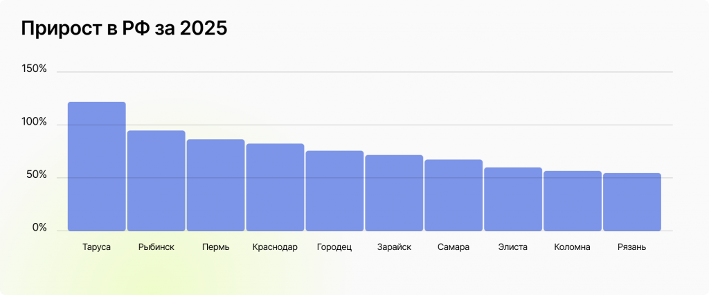This screenshot has width=709, height=295.
Task: Select the Элиста bar
Action: click(x=513, y=199)
